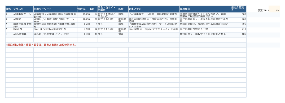Click the 210 monthly traffic cell
The height and width of the screenshot is (103, 285).
click(239, 30)
